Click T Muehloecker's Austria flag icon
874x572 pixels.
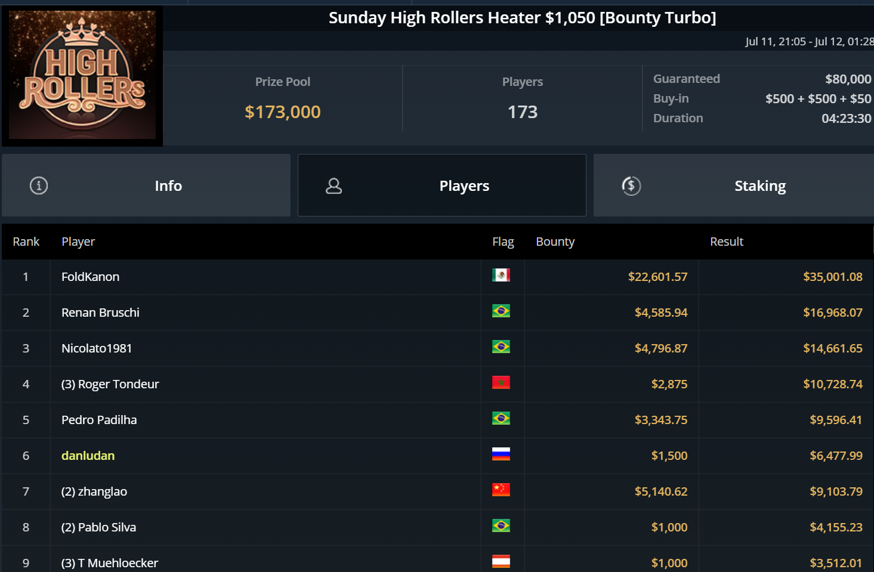tap(501, 561)
